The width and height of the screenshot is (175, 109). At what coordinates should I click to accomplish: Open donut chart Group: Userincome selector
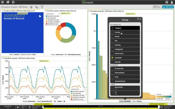[57, 54]
